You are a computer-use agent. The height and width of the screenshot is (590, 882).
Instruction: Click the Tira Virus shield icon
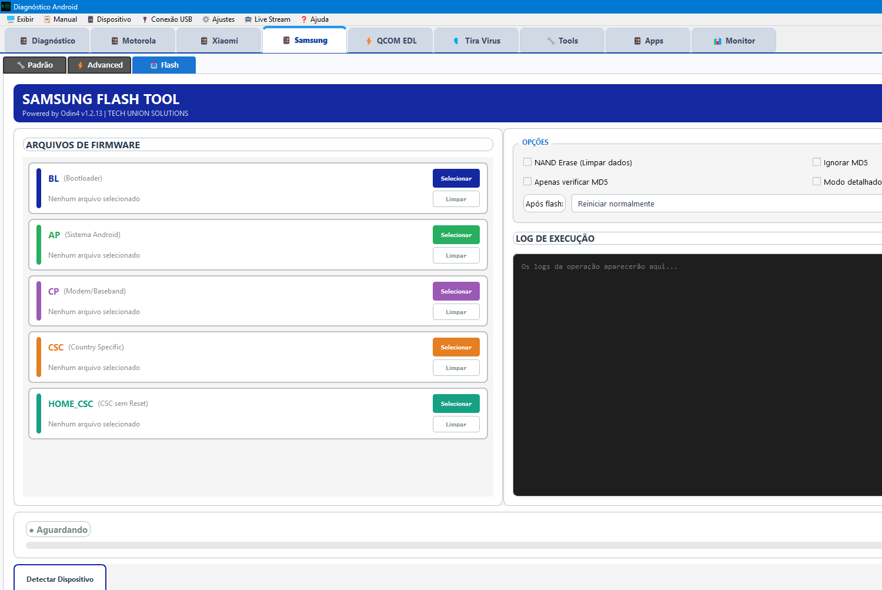point(456,41)
